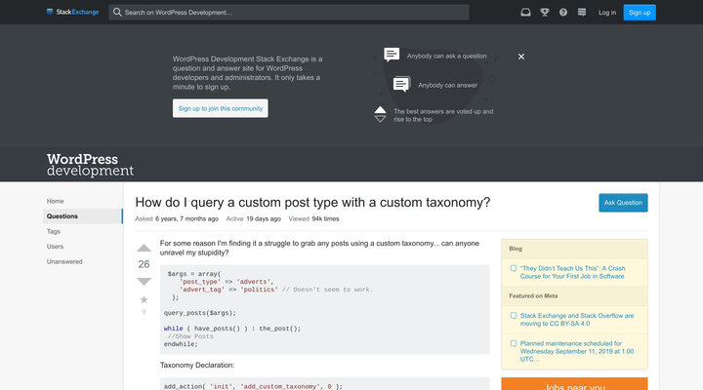
Task: Open Unanswered in sidebar
Action: pos(64,261)
